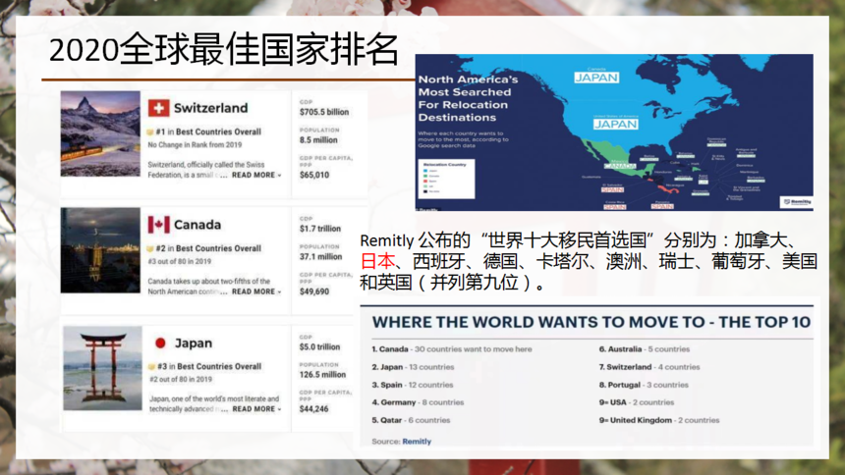Select GDP per capita $44,246

click(x=313, y=409)
